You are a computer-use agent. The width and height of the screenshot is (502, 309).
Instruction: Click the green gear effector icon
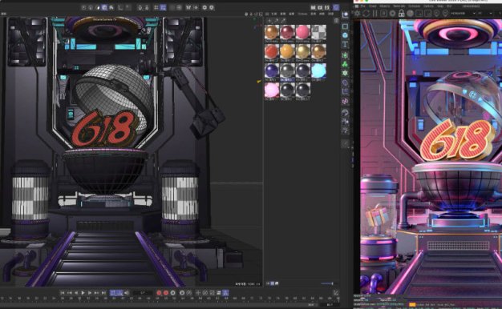[345, 73]
